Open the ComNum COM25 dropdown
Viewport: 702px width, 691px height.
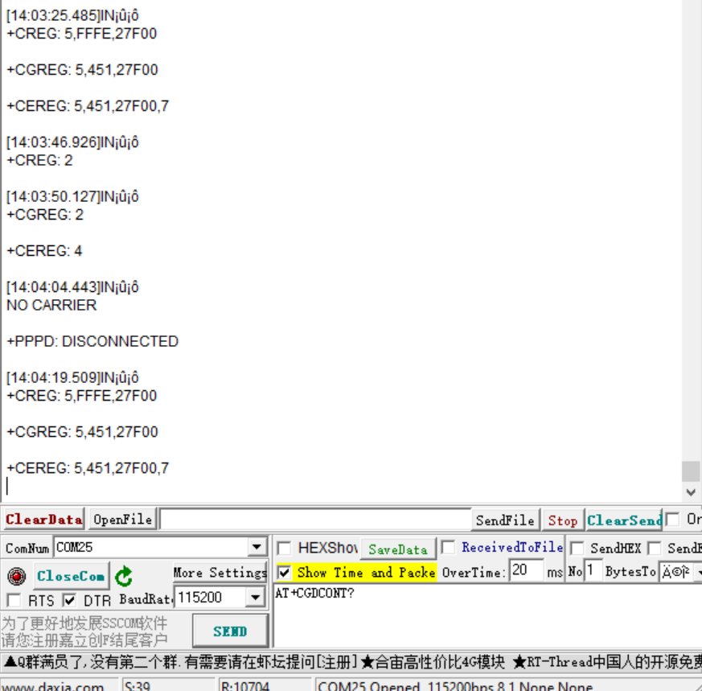click(x=257, y=547)
